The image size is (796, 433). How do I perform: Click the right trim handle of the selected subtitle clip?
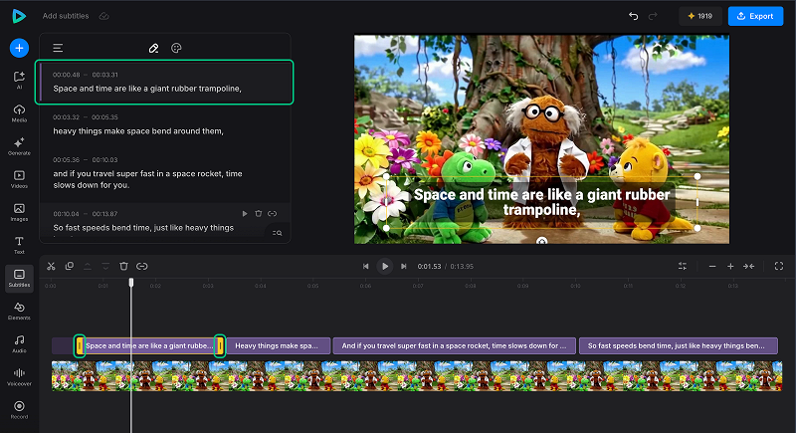coord(220,345)
